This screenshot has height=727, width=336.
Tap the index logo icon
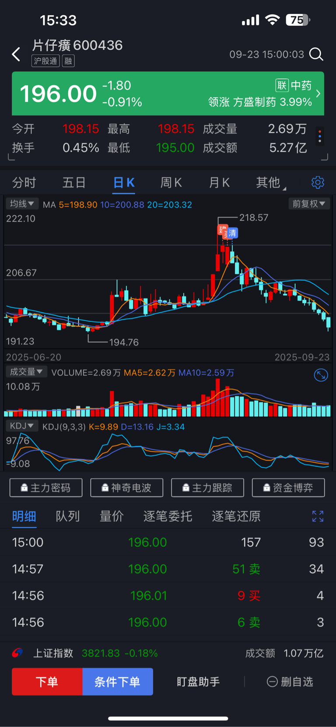(x=17, y=653)
